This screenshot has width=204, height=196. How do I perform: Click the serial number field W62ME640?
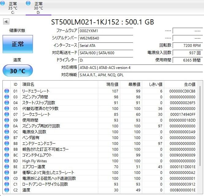[106, 38]
